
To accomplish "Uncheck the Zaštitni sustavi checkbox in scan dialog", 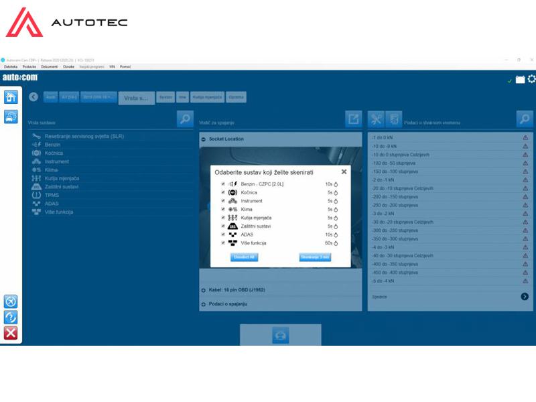I will point(223,226).
